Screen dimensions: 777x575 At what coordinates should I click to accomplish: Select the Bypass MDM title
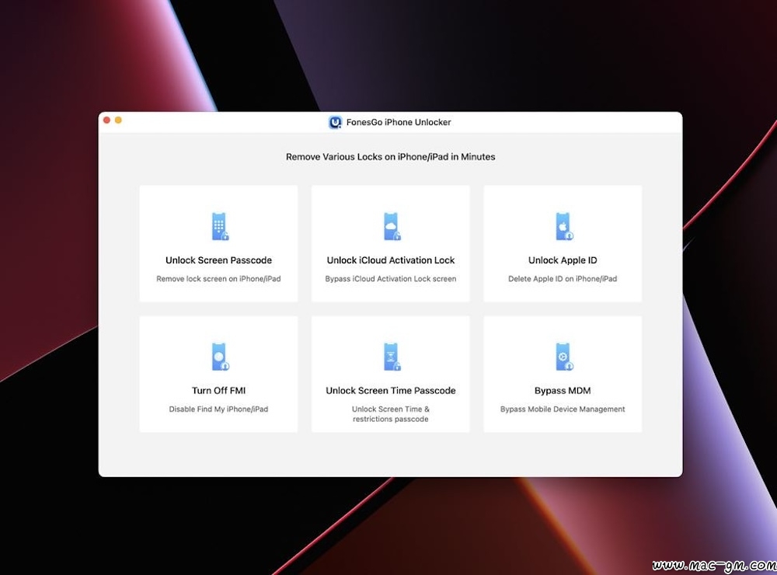pyautogui.click(x=563, y=391)
